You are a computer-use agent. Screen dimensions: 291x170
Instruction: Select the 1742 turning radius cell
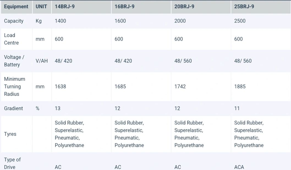[x=180, y=86]
